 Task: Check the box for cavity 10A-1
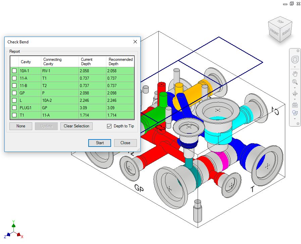click(x=14, y=71)
